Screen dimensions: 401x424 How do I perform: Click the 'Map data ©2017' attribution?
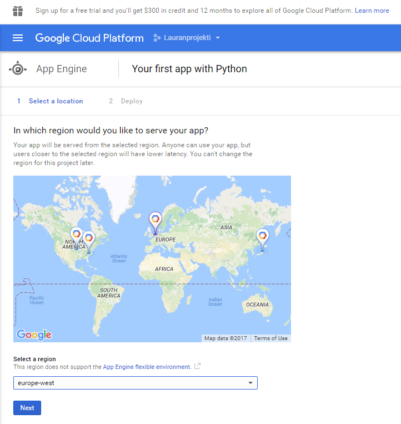click(225, 338)
